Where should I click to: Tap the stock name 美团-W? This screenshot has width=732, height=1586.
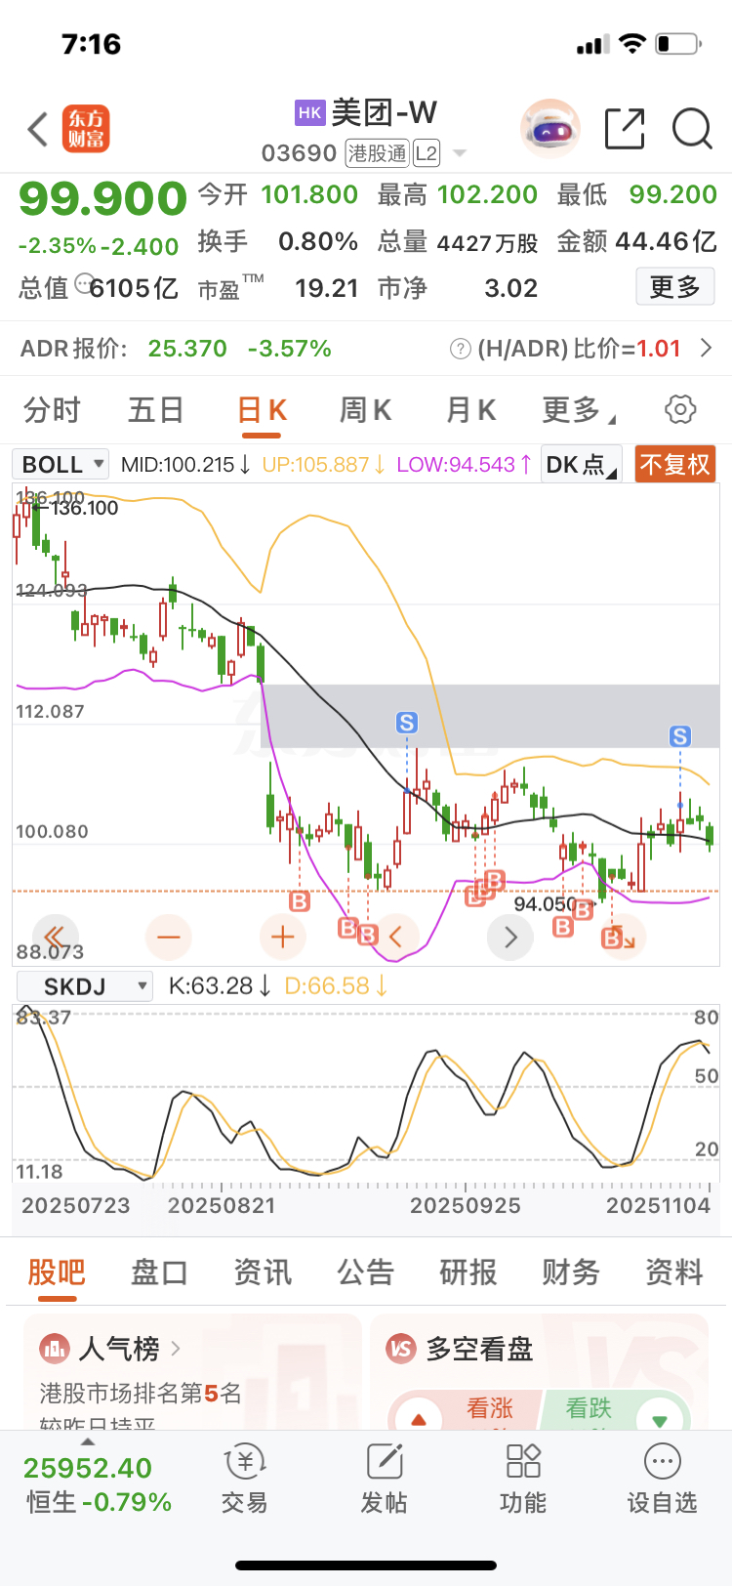[385, 112]
